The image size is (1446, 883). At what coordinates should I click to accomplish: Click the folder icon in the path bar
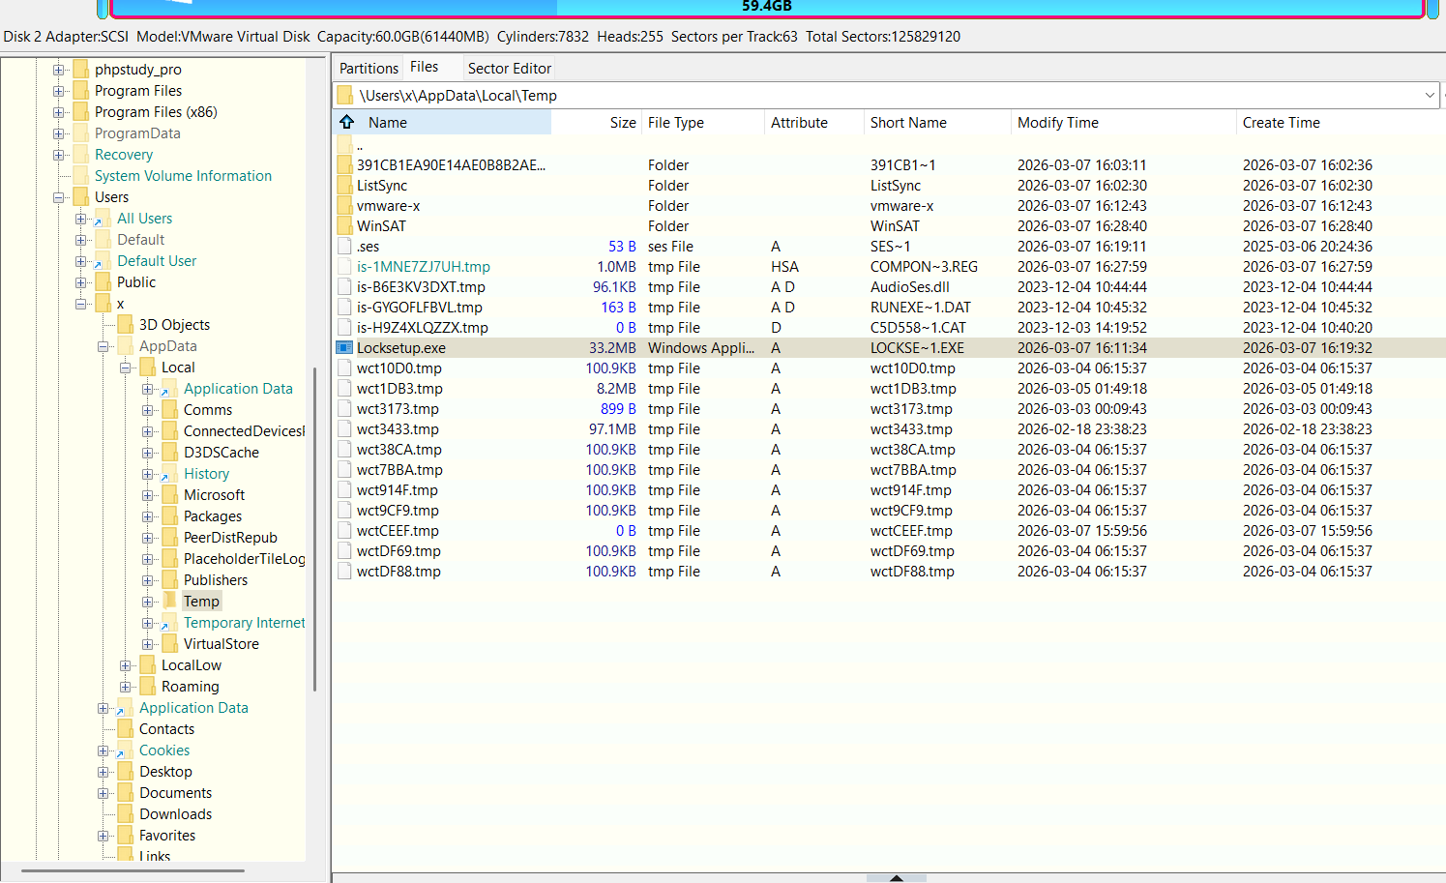pos(344,95)
